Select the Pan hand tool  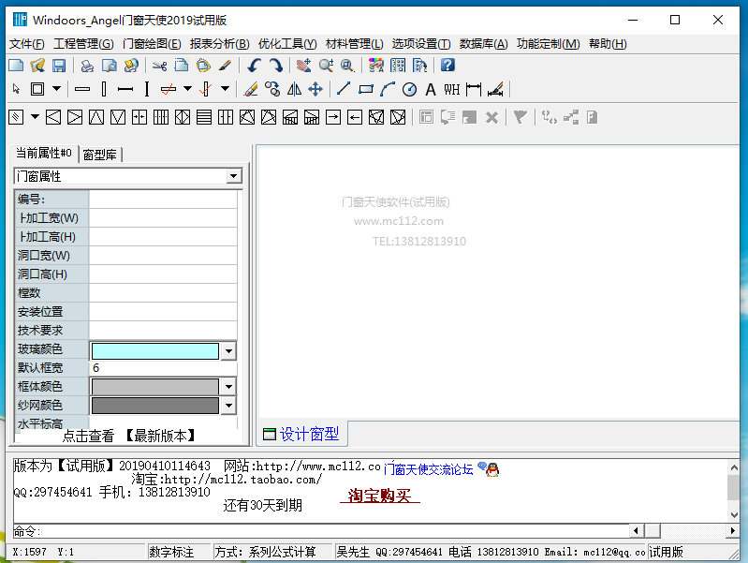303,65
